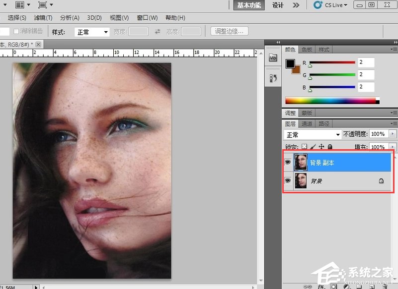Viewport: 398px width, 289px height.
Task: Select the 背景 layer thumbnail
Action: click(301, 181)
